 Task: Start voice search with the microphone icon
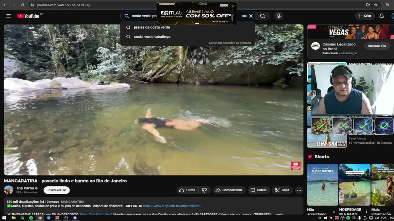[x=279, y=16]
